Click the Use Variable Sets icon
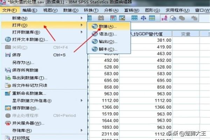Viewport: 210px width, 140px height. coord(173,18)
